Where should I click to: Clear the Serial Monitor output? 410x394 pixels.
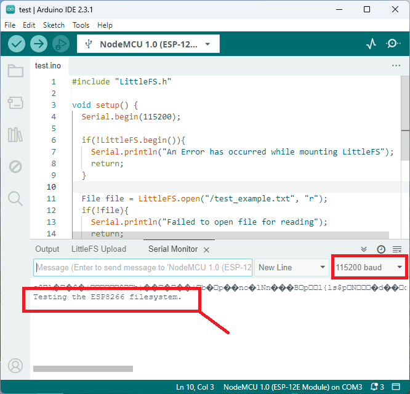coord(397,249)
